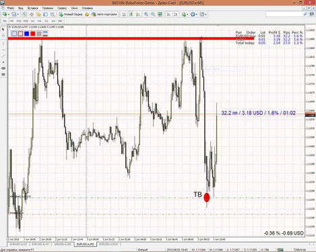Click the tile windows grid icon
This screenshot has width=316, height=252.
pyautogui.click(x=160, y=14)
